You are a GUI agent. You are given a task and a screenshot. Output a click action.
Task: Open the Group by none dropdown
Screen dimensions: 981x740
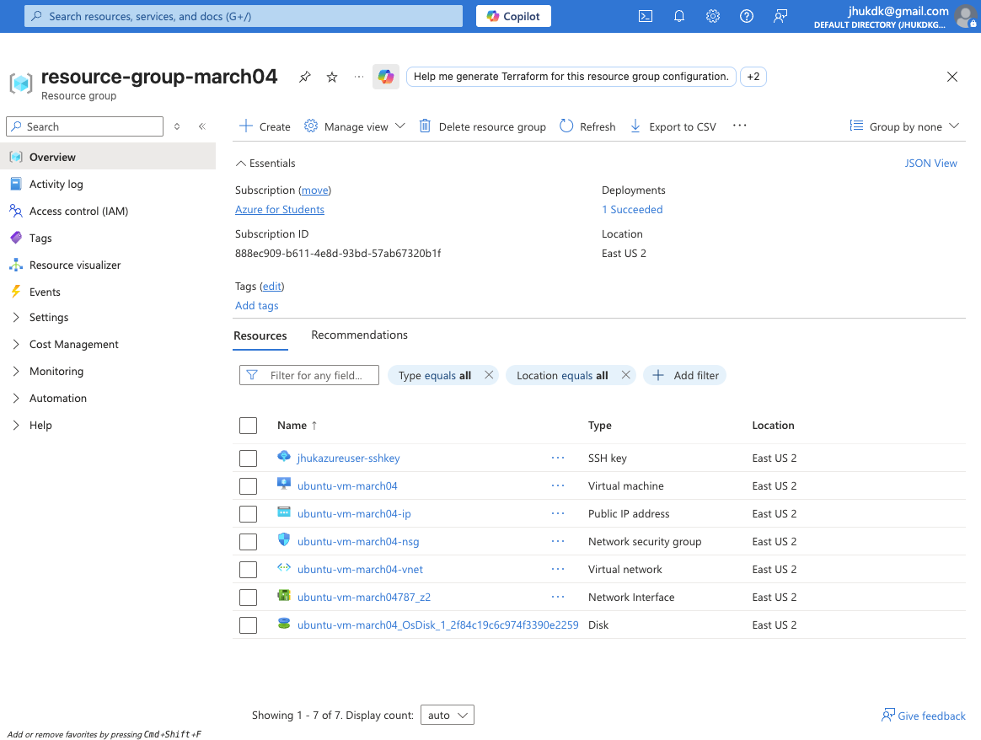[904, 126]
